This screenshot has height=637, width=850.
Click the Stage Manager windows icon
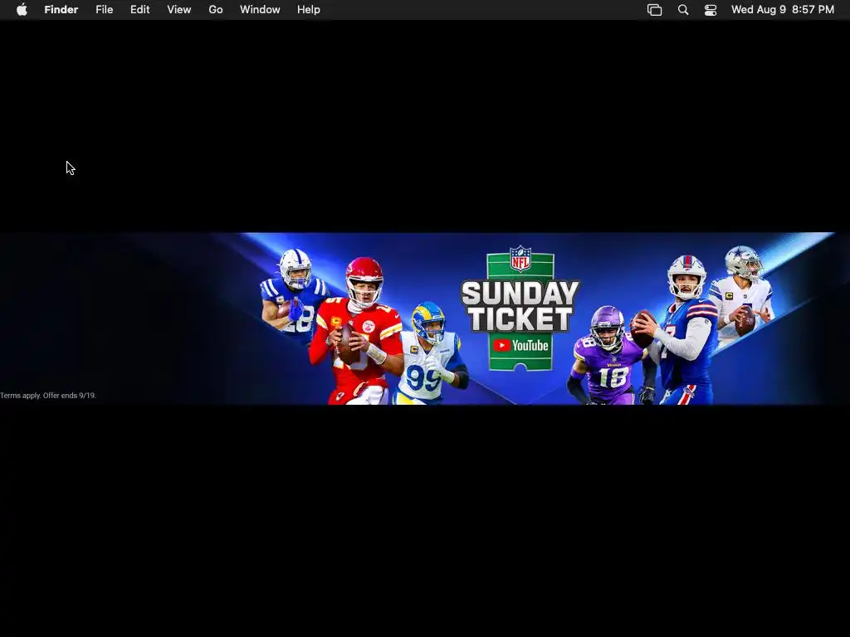click(654, 10)
